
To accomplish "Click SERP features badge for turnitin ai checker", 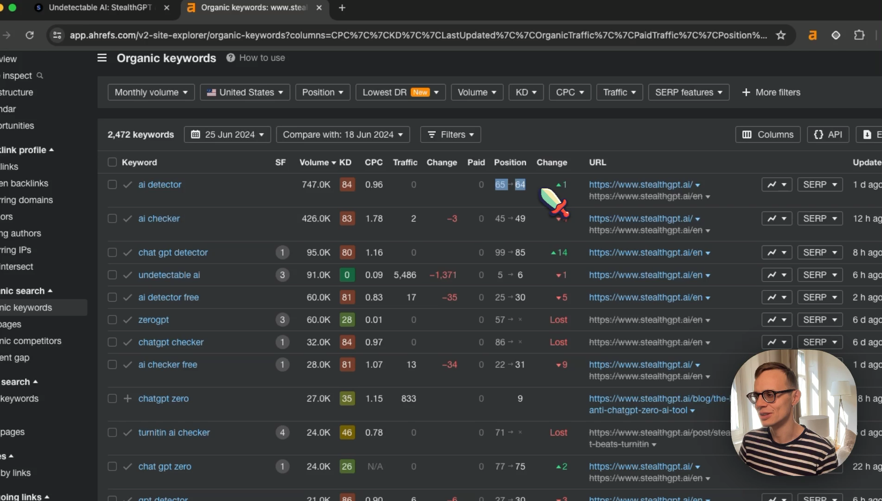I will tap(282, 432).
